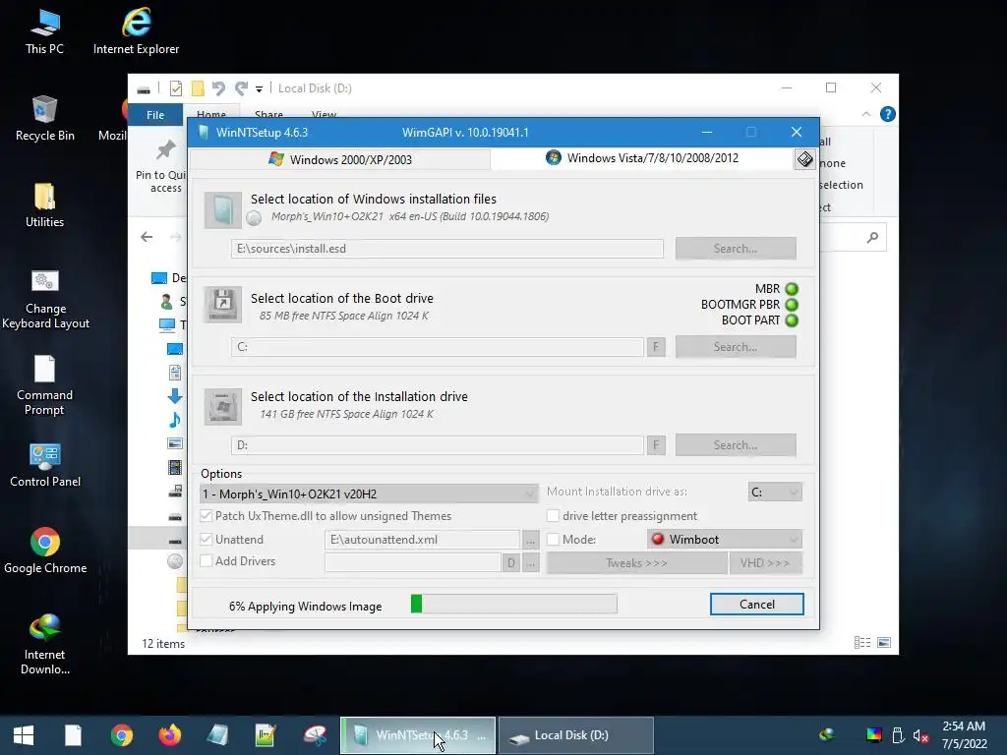Click F format button beside Installation drive
Image resolution: width=1007 pixels, height=755 pixels.
(x=656, y=445)
